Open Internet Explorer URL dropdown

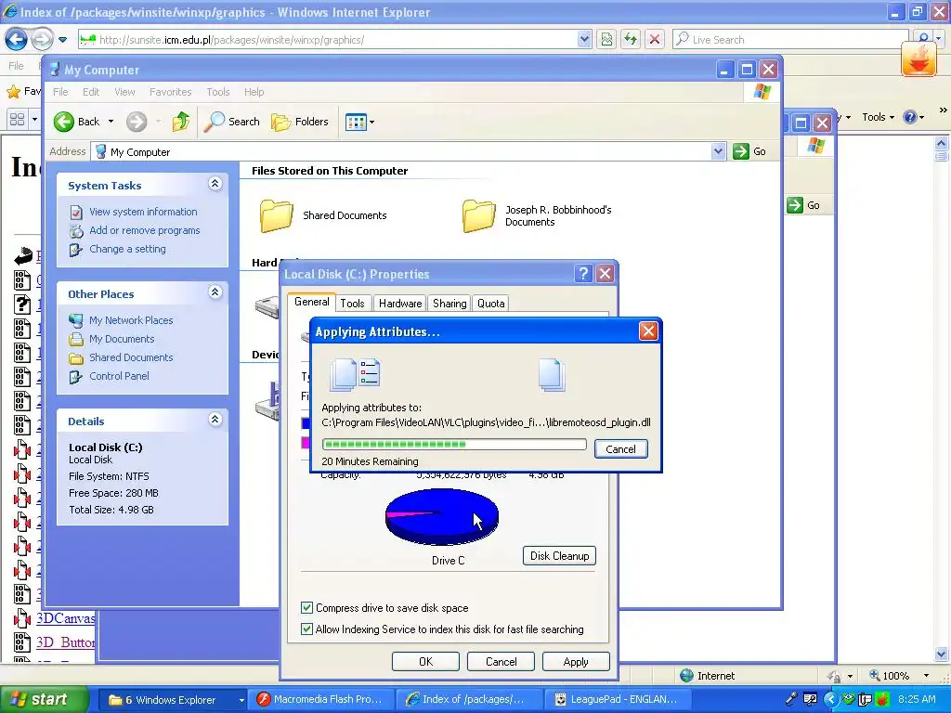584,40
